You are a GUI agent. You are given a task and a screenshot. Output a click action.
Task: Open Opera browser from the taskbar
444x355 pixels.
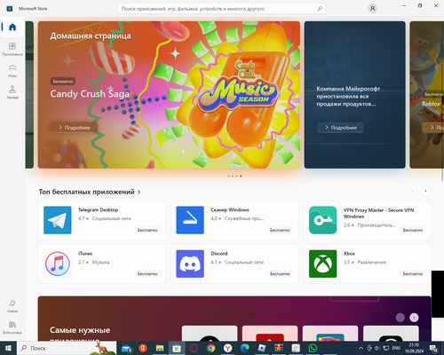(x=194, y=348)
